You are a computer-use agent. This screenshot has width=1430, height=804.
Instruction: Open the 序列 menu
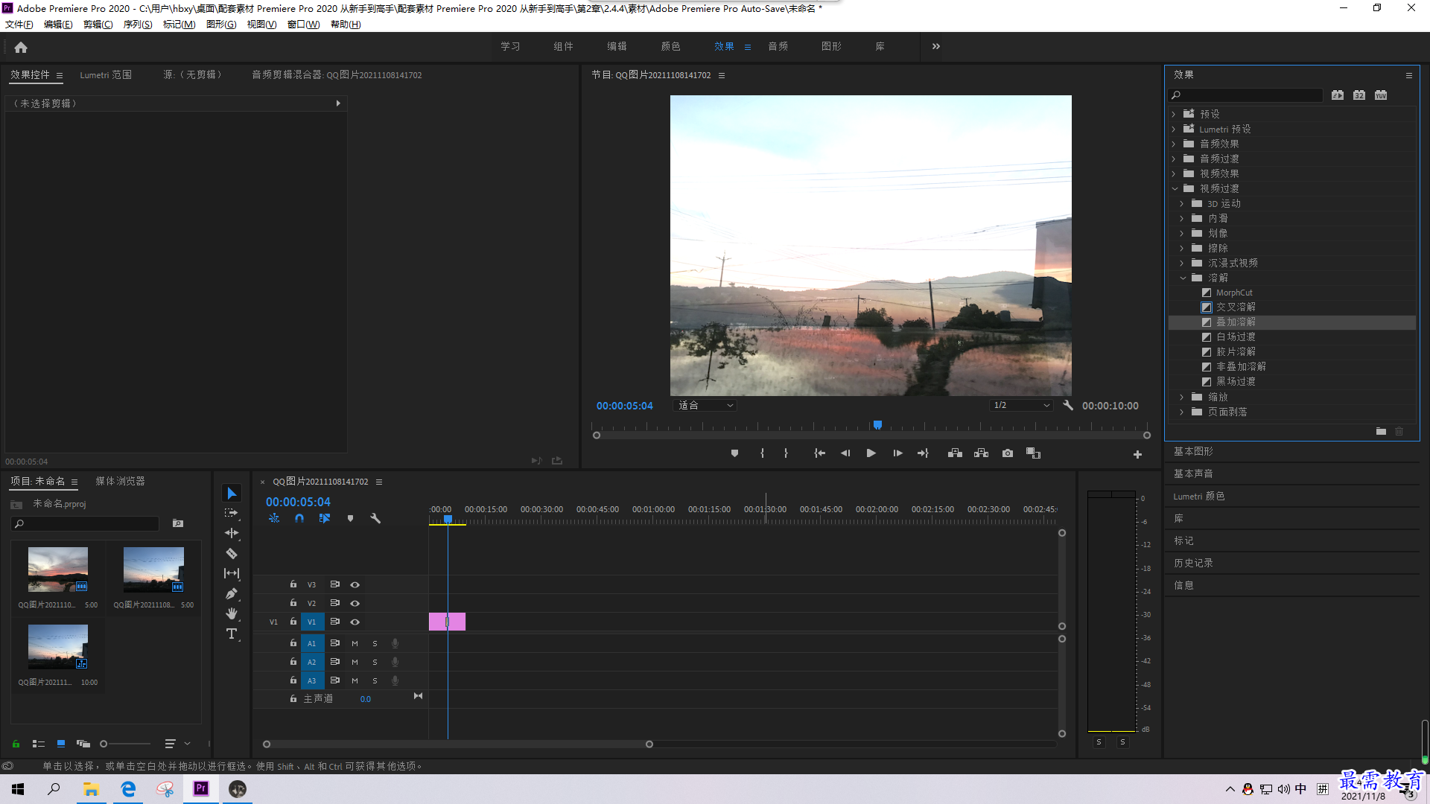click(x=138, y=25)
